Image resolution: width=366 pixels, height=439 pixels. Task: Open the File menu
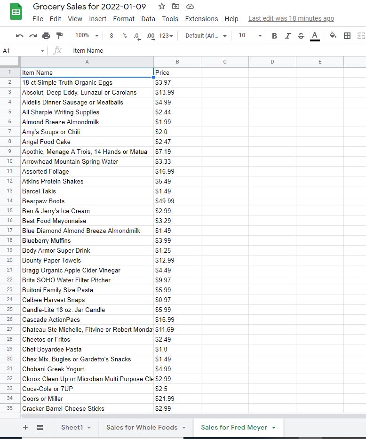point(38,19)
